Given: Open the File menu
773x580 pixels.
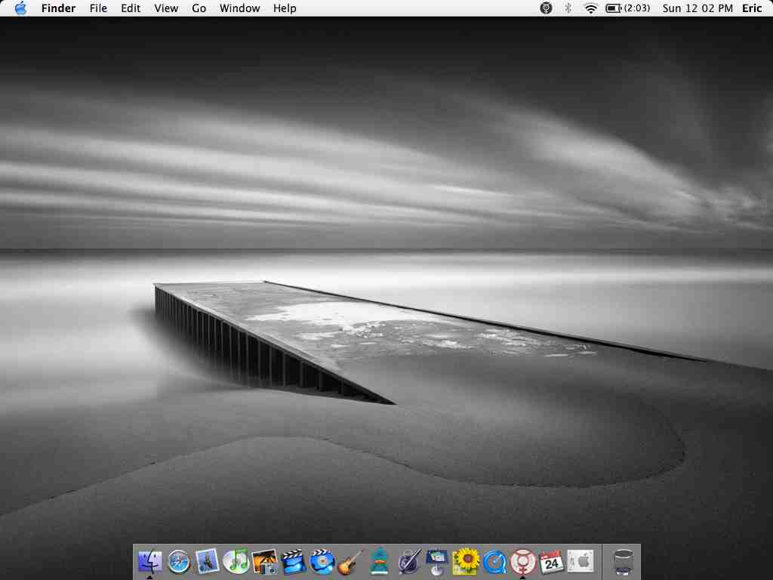Looking at the screenshot, I should 98,8.
